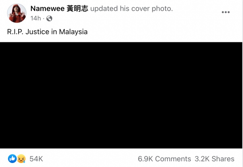
Task: Click the blue thumbs-up Like reaction icon
Action: (x=12, y=159)
